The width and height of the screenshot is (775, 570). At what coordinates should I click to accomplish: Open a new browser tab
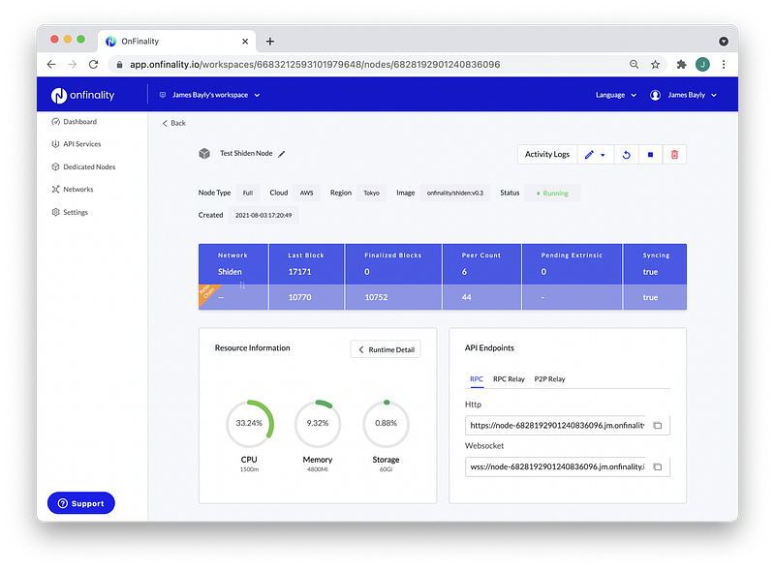click(270, 42)
